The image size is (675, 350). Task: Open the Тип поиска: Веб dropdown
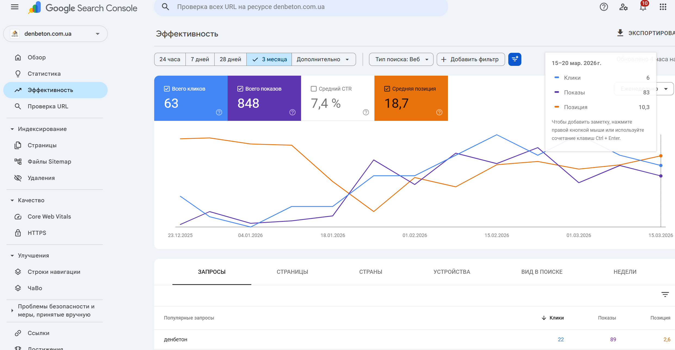click(401, 59)
